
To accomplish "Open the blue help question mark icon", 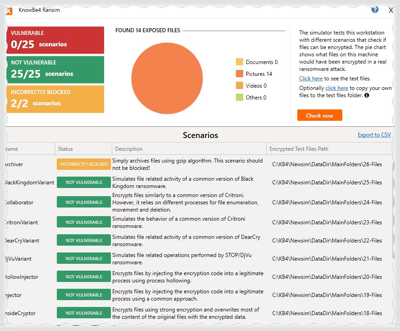I will pos(375,10).
